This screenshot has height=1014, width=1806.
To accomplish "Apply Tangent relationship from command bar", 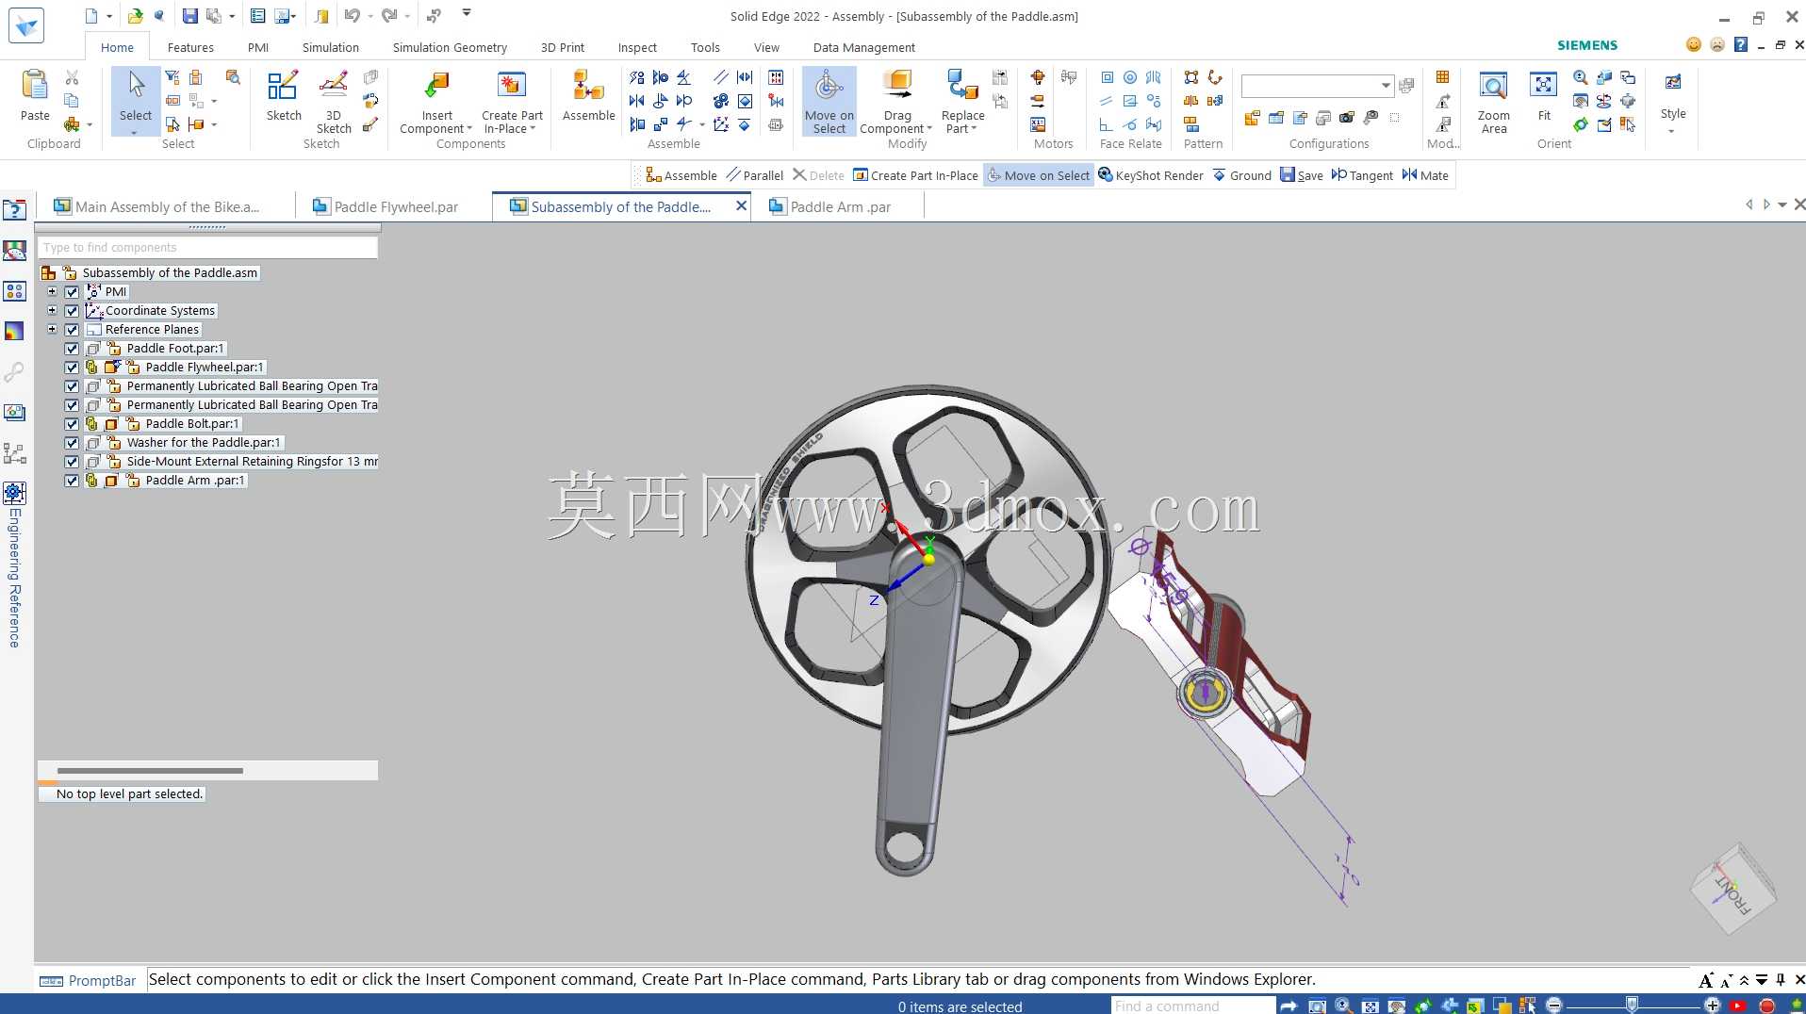I will pyautogui.click(x=1362, y=175).
